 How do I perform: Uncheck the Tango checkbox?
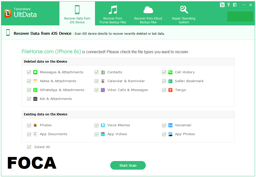pyautogui.click(x=164, y=90)
